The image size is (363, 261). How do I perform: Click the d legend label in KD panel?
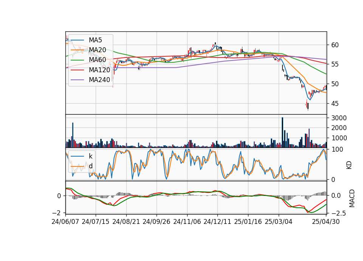pyautogui.click(x=91, y=166)
